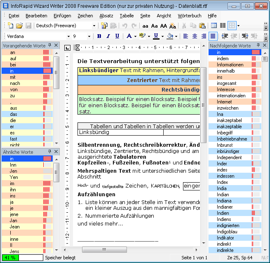Image resolution: width=270 pixels, height=263 pixels.
Task: Insert a table with the table icon
Action: (x=214, y=26)
